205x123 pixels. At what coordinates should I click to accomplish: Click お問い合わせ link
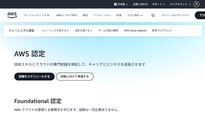(140, 4)
